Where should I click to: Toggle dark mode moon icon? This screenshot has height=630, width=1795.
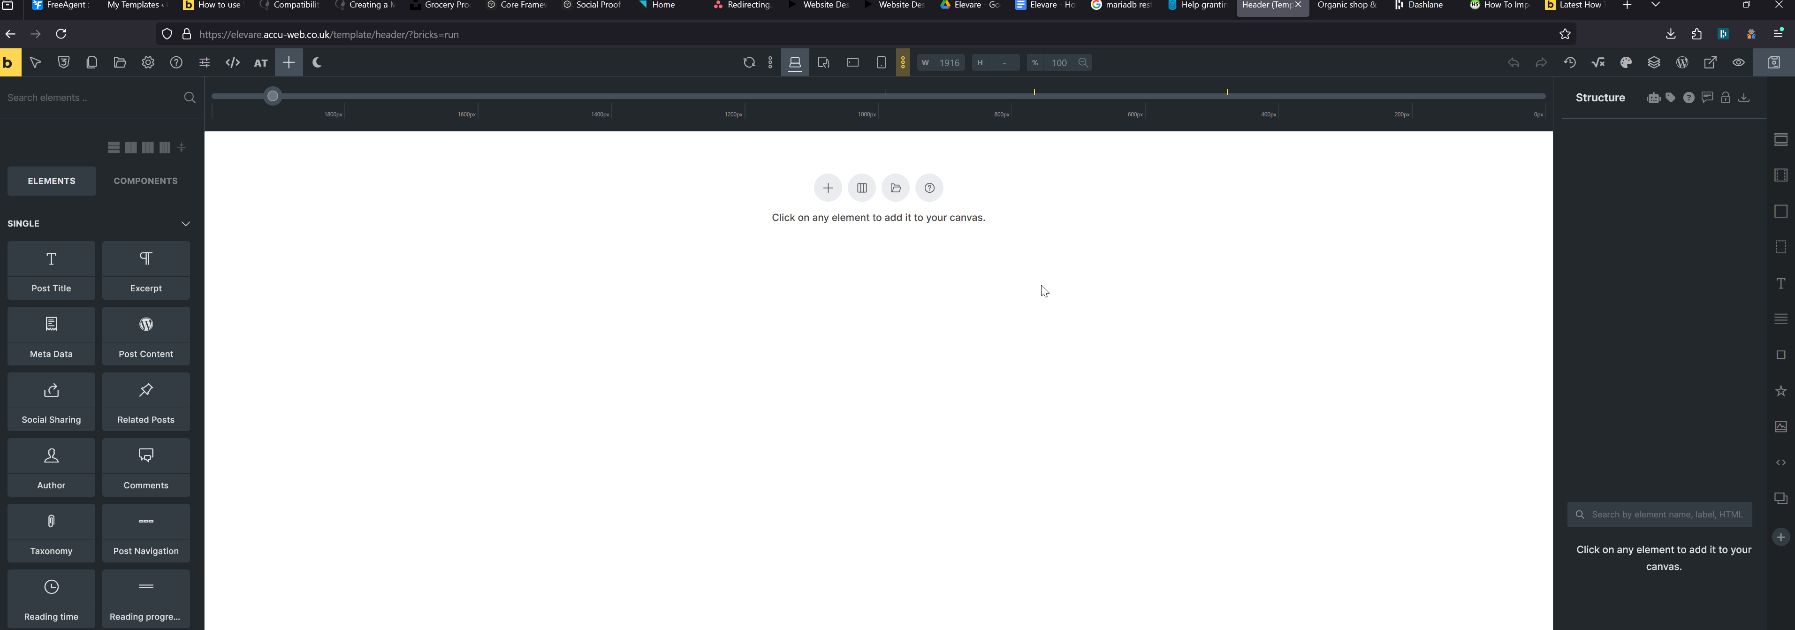pyautogui.click(x=317, y=63)
